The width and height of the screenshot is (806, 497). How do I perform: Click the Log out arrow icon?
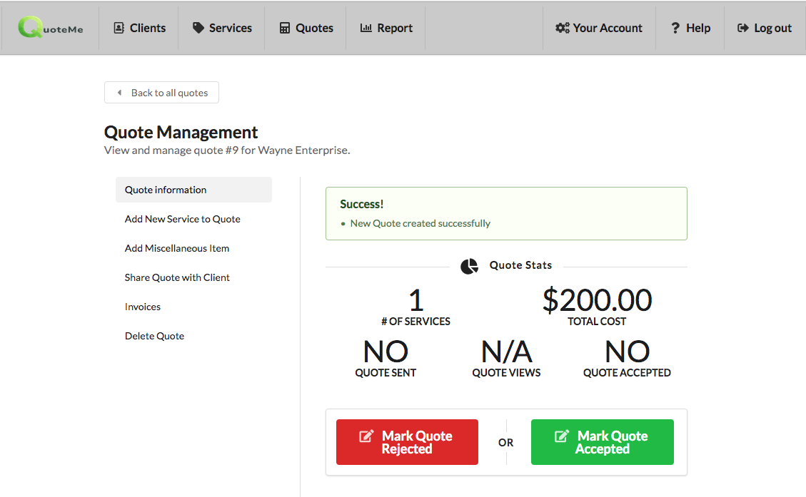742,28
